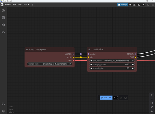The width and height of the screenshot is (155, 114).
Task: Open the Edit menu
Action: [x=15, y=5]
